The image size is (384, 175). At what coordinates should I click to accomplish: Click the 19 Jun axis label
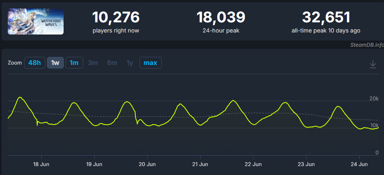(94, 164)
